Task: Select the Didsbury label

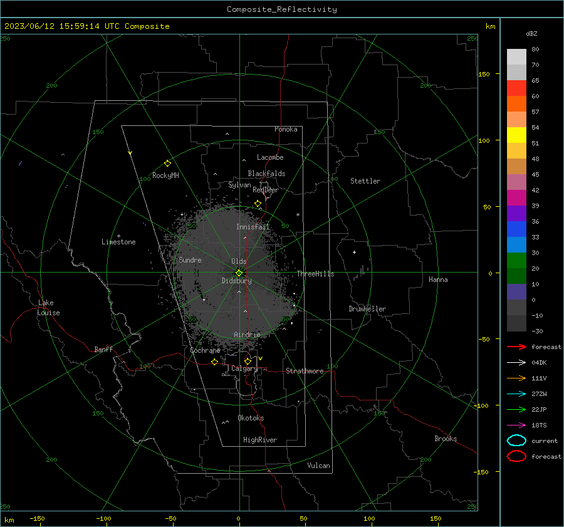Action: pos(236,281)
